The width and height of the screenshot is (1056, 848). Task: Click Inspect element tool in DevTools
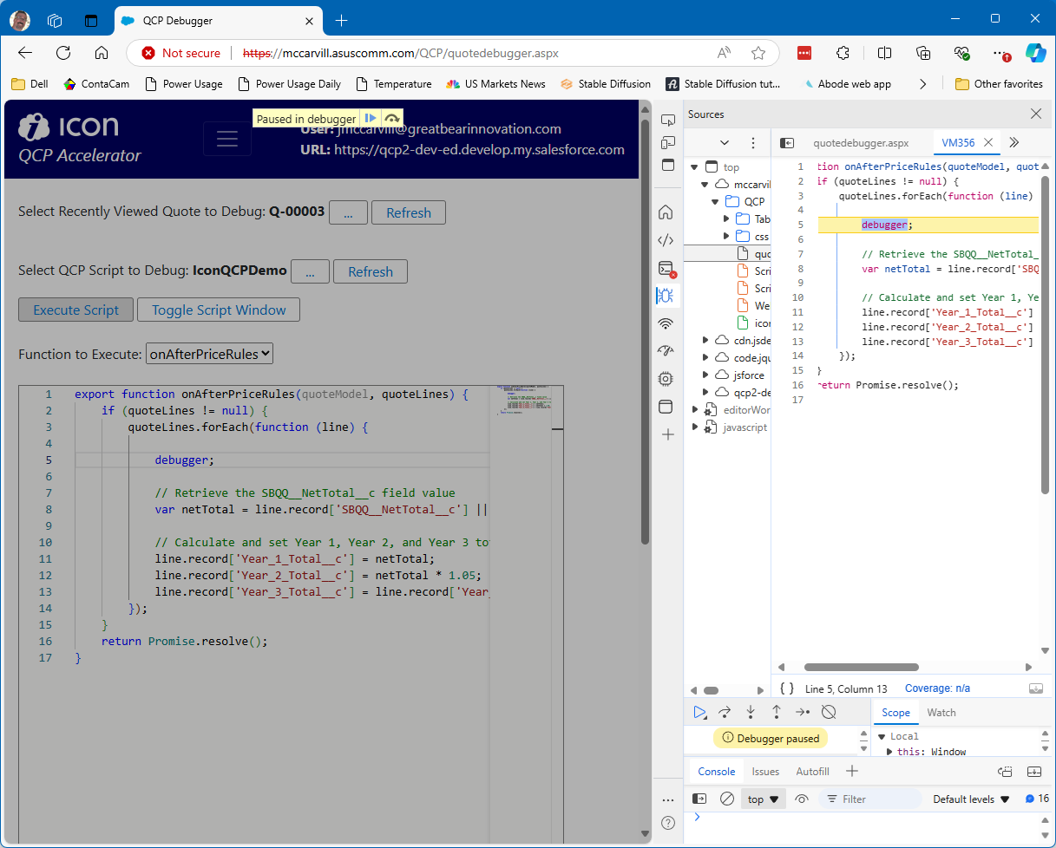[667, 121]
